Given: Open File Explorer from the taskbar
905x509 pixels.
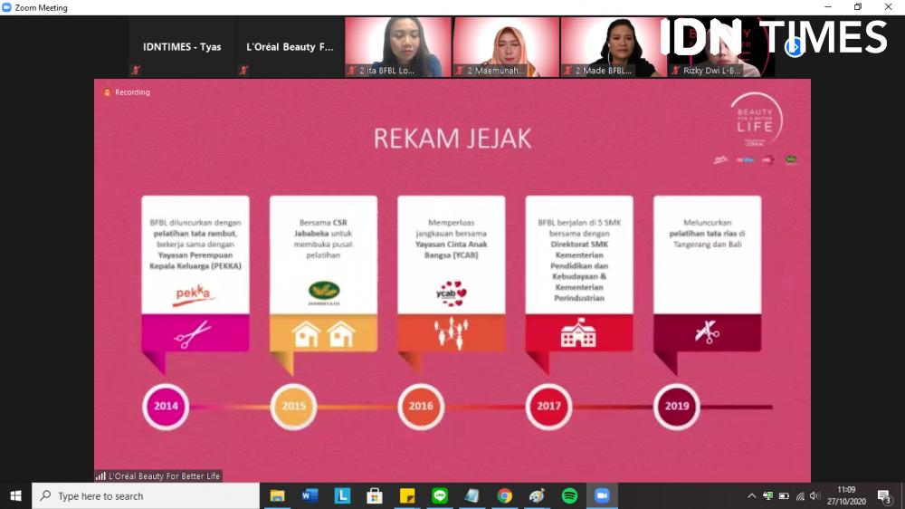Looking at the screenshot, I should (278, 495).
